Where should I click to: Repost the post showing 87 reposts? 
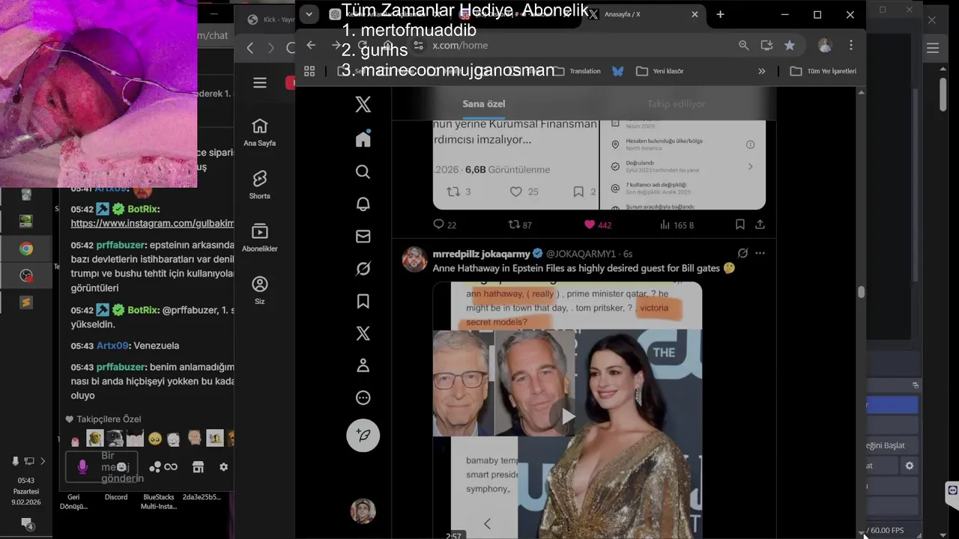tap(520, 225)
